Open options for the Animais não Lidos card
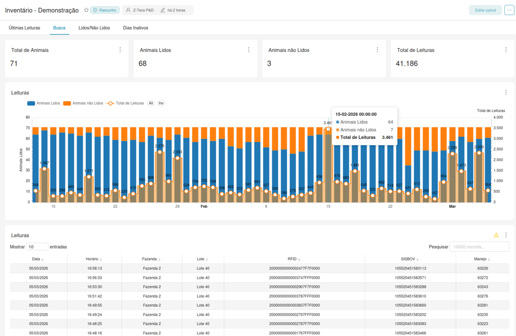This screenshot has width=516, height=336. pyautogui.click(x=377, y=49)
